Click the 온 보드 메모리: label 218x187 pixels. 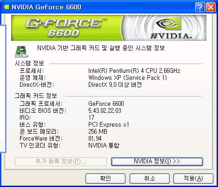coord(39,131)
